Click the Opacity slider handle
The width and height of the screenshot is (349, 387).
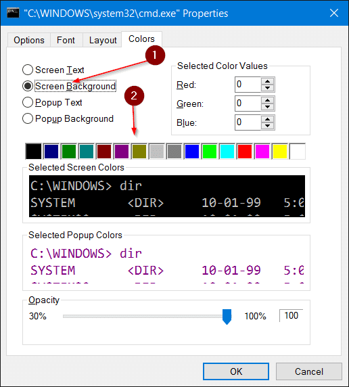(x=227, y=317)
